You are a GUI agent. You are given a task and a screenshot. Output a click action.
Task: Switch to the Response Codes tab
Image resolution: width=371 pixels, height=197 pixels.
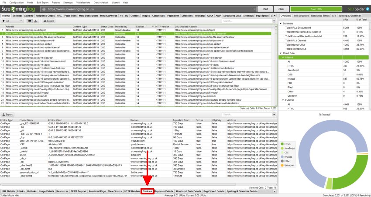pos(45,16)
